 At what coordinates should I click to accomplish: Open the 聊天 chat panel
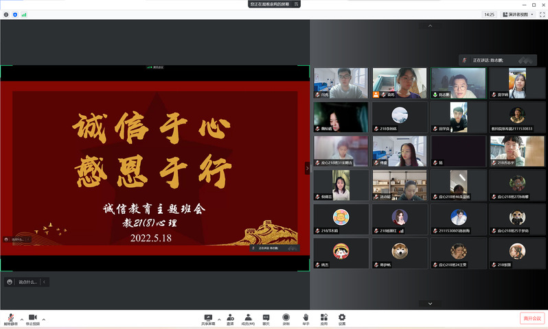point(266,318)
